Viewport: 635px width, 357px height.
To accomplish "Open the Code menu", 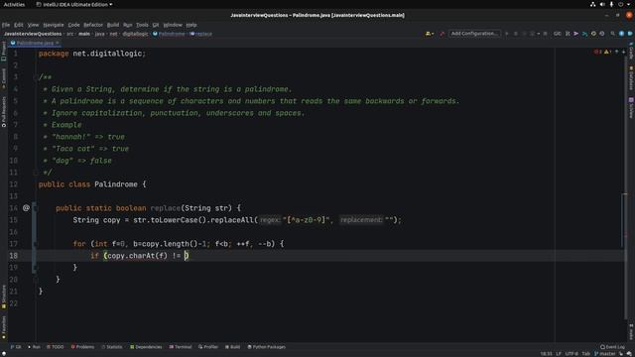I will tap(73, 25).
